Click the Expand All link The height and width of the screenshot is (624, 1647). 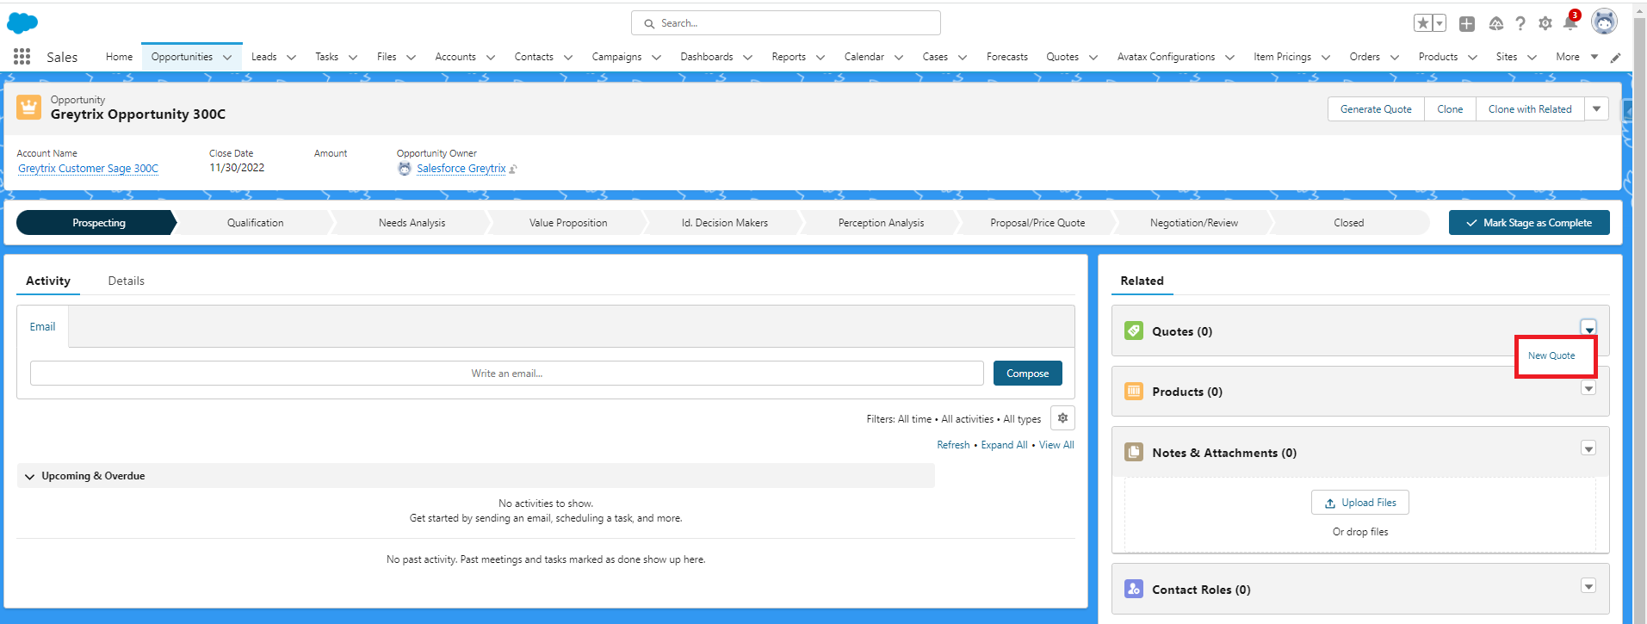pyautogui.click(x=1004, y=445)
